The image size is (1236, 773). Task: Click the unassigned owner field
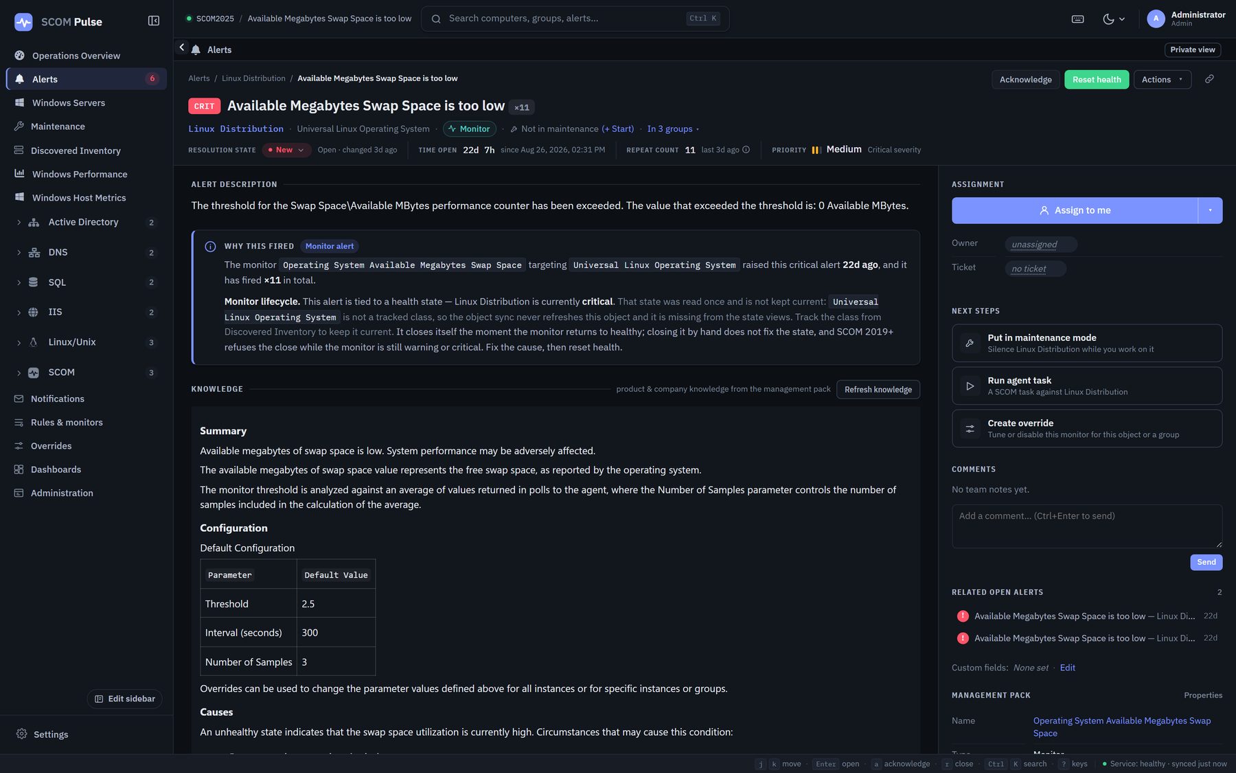coord(1040,245)
